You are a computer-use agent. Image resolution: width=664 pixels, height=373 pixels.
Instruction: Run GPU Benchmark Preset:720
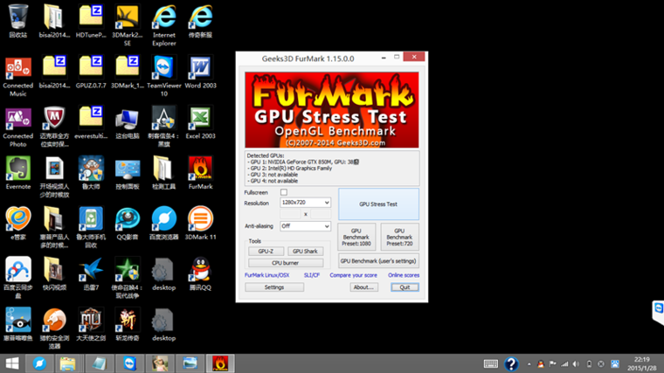(399, 237)
